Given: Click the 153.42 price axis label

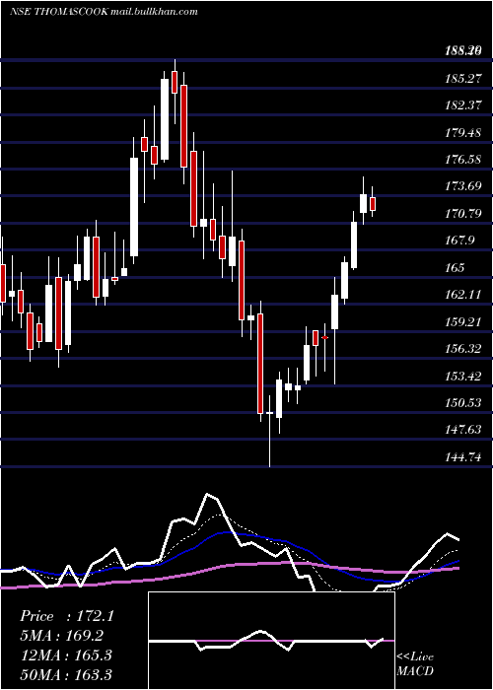Looking at the screenshot, I should [x=462, y=376].
